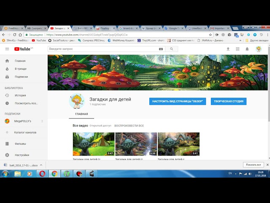Screen dimensions: 270x203
Task: Select the ГЛАВНАЯ channel tab
Action: pos(81,114)
